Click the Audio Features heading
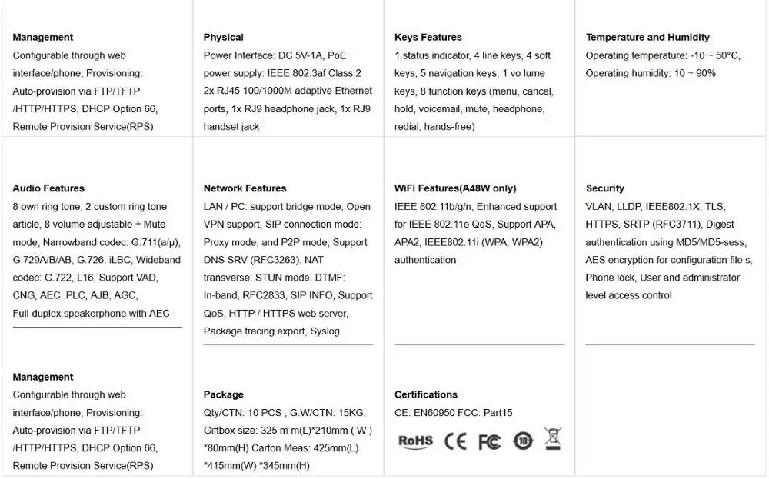This screenshot has width=769, height=479. point(48,188)
